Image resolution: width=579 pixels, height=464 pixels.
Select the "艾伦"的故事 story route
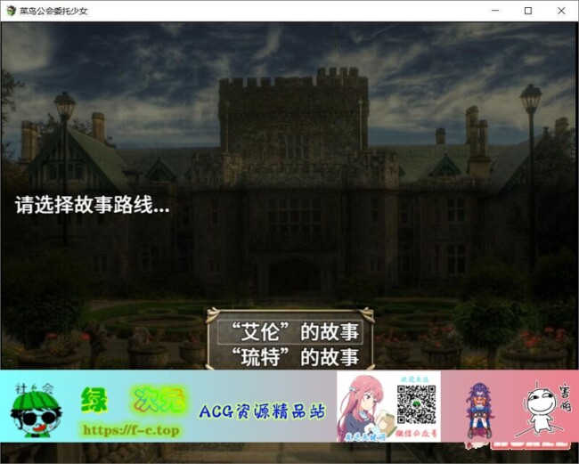295,332
